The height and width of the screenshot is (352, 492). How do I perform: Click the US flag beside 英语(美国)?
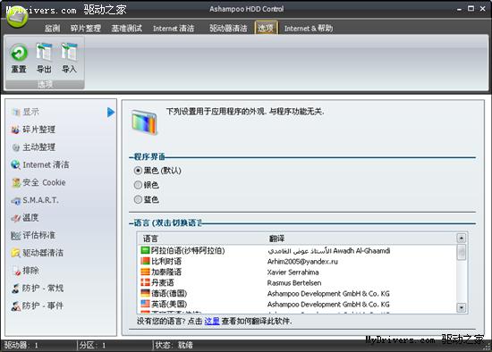pyautogui.click(x=145, y=304)
